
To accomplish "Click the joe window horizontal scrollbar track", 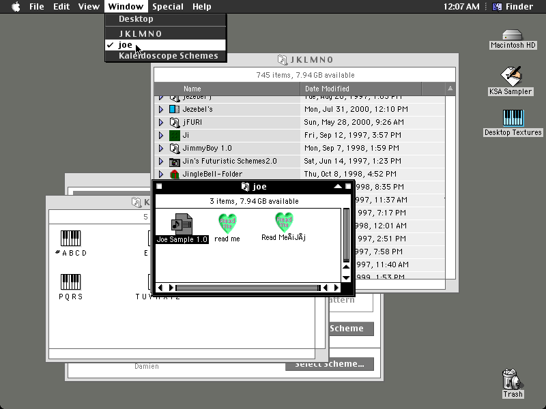I will click(248, 288).
